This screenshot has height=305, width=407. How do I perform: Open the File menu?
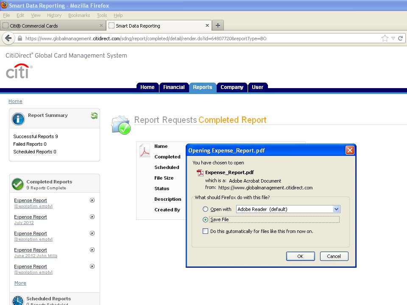pyautogui.click(x=6, y=15)
